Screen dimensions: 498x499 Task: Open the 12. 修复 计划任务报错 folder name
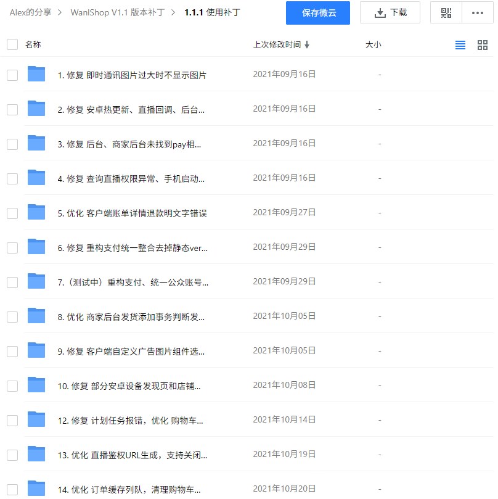pos(131,421)
